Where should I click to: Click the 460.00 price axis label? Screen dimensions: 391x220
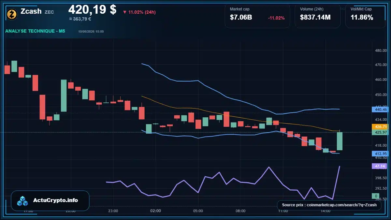381,80
